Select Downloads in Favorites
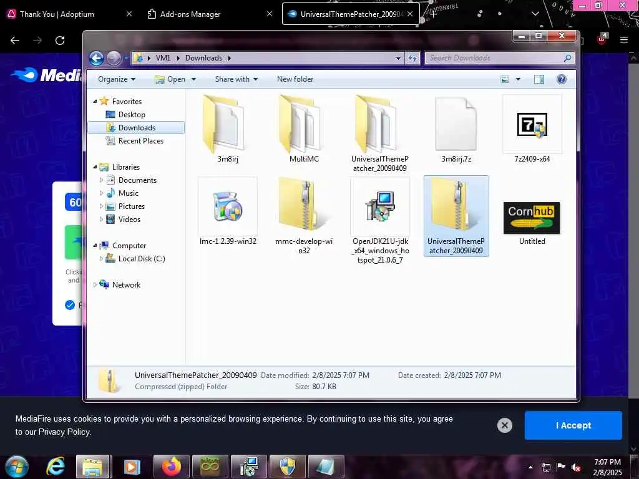Image resolution: width=639 pixels, height=479 pixels. [136, 127]
